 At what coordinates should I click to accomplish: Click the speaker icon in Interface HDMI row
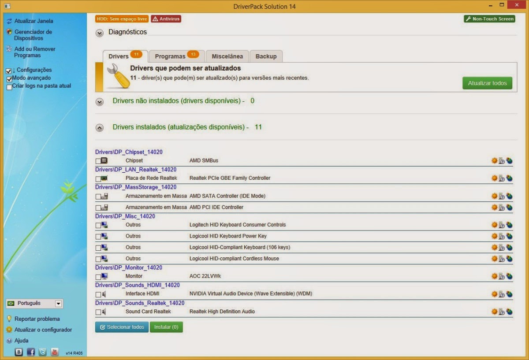click(104, 294)
